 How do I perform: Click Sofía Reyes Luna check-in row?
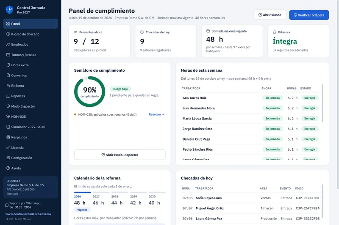250,198
